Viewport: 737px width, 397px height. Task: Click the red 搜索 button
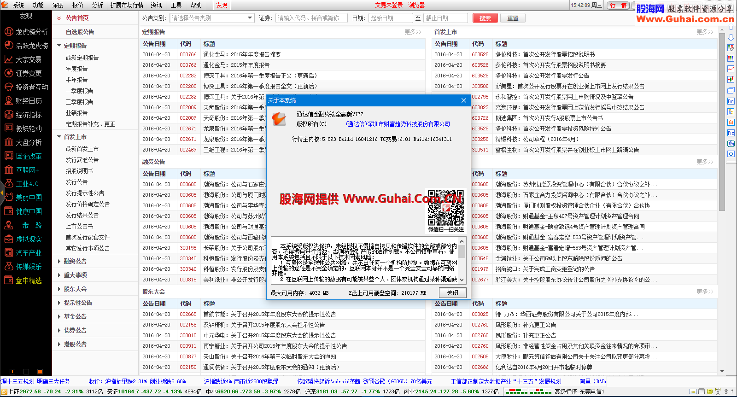tap(485, 18)
